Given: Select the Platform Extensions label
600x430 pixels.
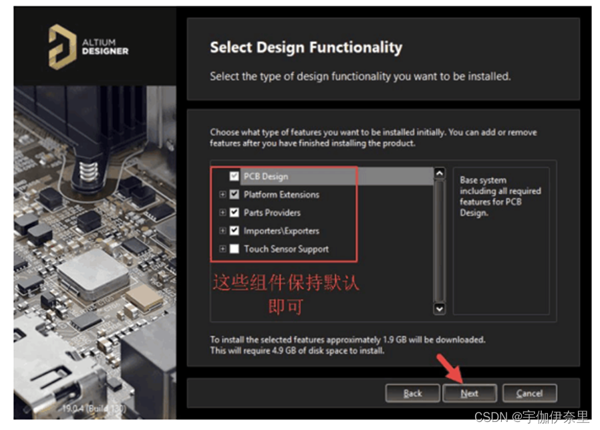Looking at the screenshot, I should pos(281,195).
